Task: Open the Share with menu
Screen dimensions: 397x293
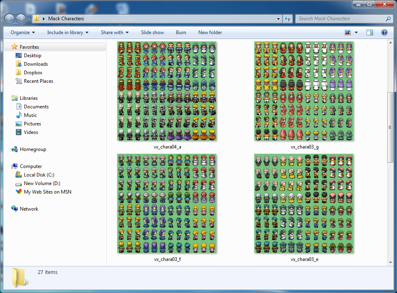Action: click(115, 32)
